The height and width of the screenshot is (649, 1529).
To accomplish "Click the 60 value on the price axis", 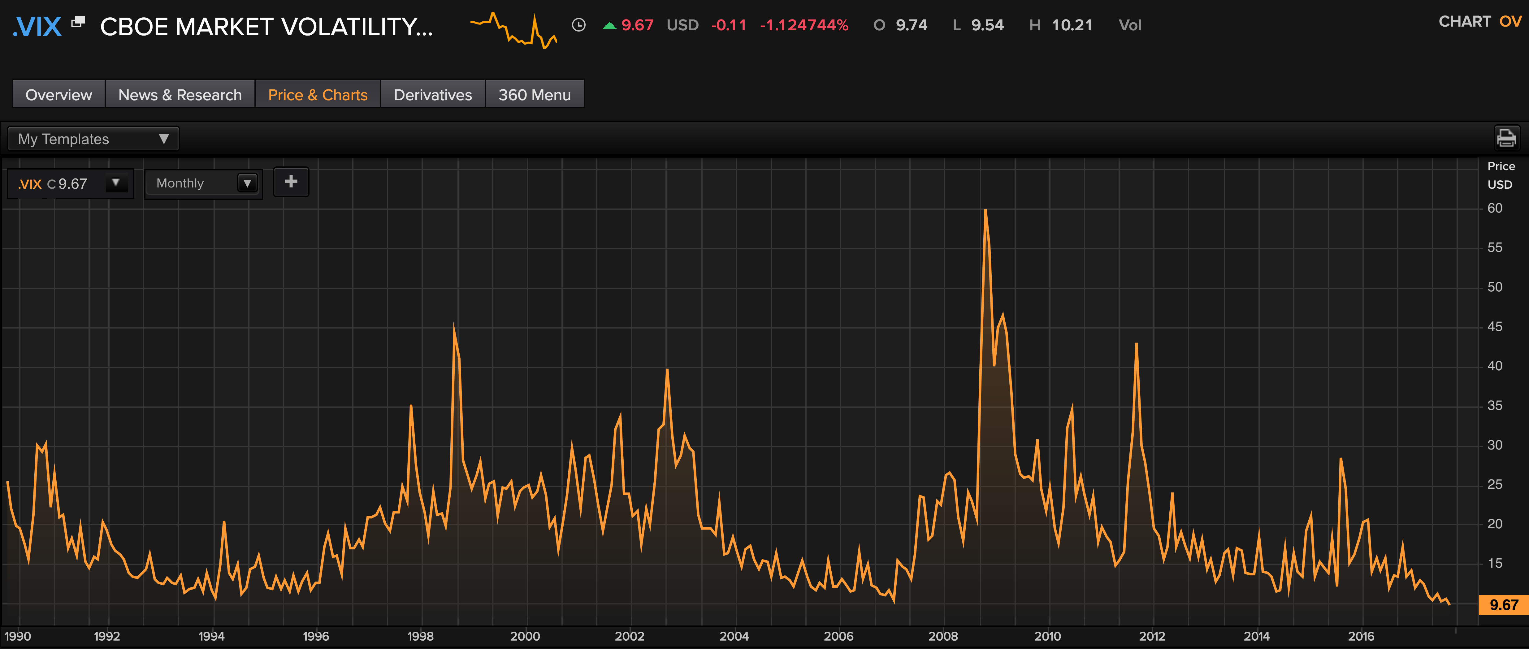I will pos(1495,208).
